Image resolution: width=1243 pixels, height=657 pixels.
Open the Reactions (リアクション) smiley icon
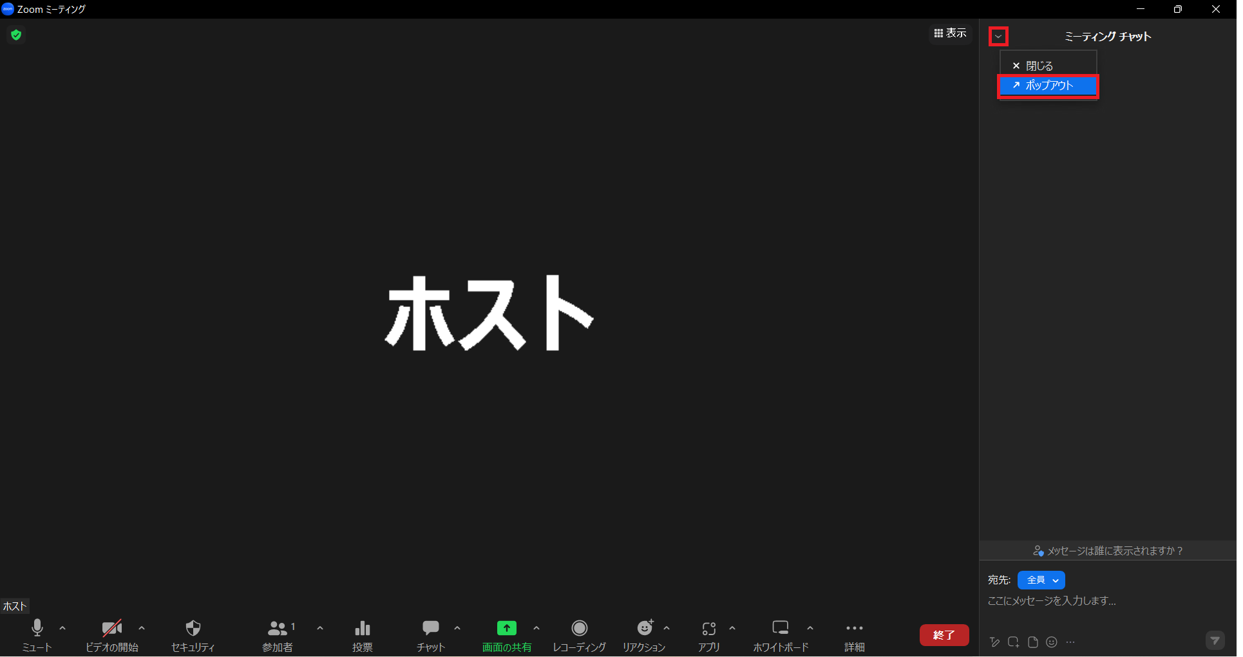coord(645,628)
